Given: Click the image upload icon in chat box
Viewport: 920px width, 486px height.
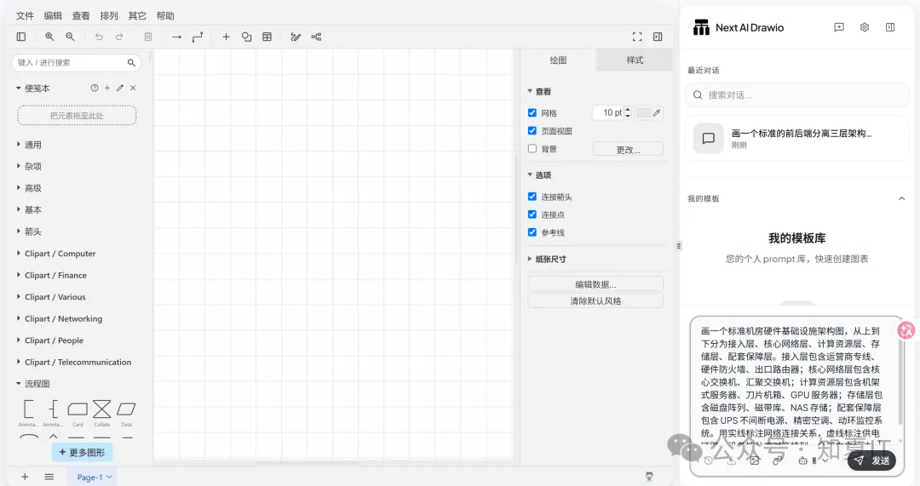Looking at the screenshot, I should point(755,460).
